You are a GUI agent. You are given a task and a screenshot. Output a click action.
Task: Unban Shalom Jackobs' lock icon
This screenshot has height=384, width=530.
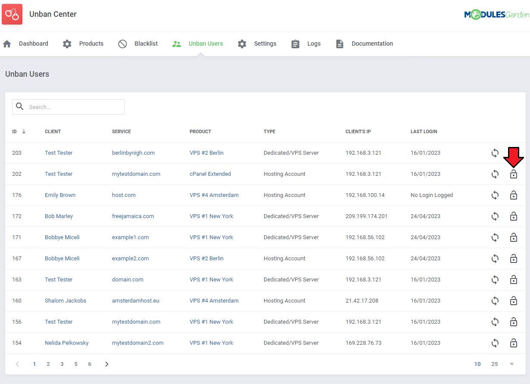point(514,301)
